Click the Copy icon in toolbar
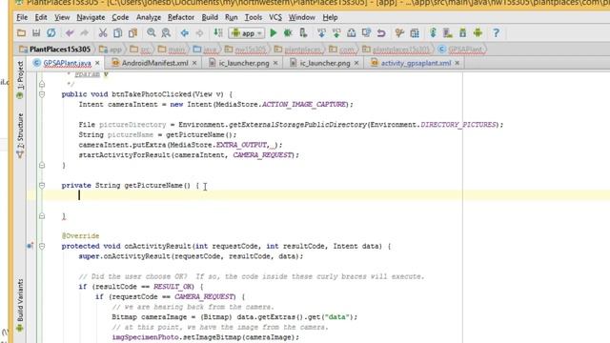The height and width of the screenshot is (343, 610). 117,33
